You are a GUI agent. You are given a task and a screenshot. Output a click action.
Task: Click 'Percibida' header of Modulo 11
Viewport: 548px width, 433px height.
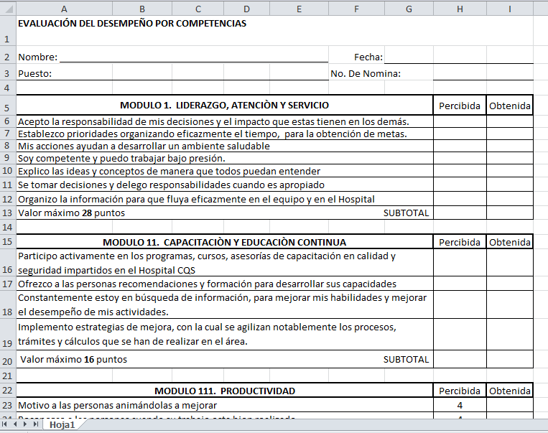460,242
